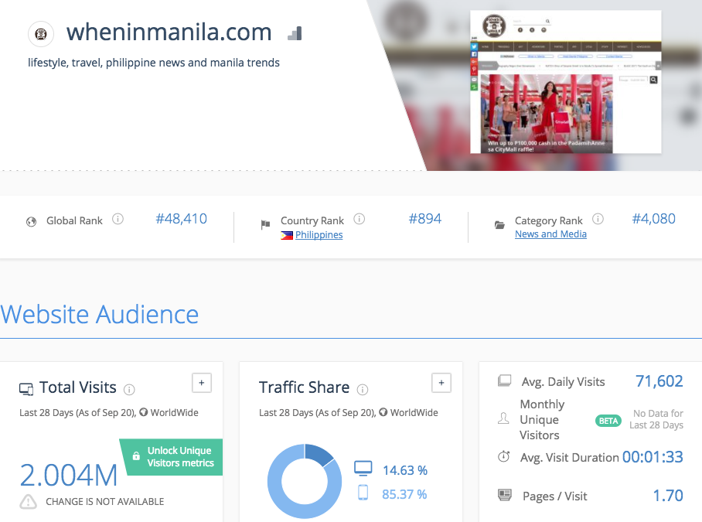Click the Pages / Visit newspaper icon
This screenshot has height=522, width=702.
505,495
